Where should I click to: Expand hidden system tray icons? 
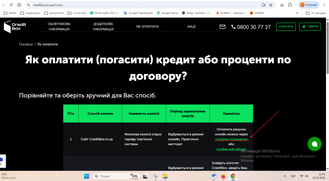(x=285, y=176)
